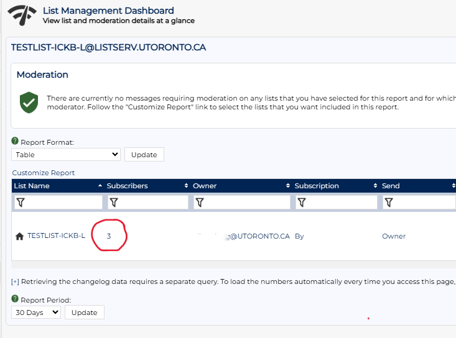Sort table by Subscribers column header
This screenshot has height=338, width=456.
tap(147, 186)
